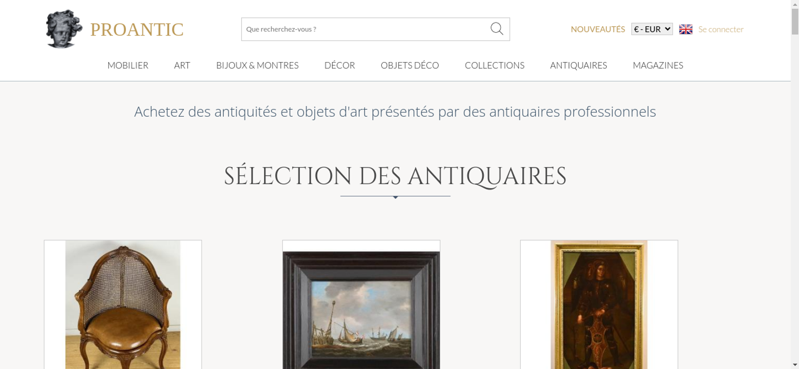Open the BIJOUX & MONTRES menu
Viewport: 799px width, 369px height.
pos(257,65)
